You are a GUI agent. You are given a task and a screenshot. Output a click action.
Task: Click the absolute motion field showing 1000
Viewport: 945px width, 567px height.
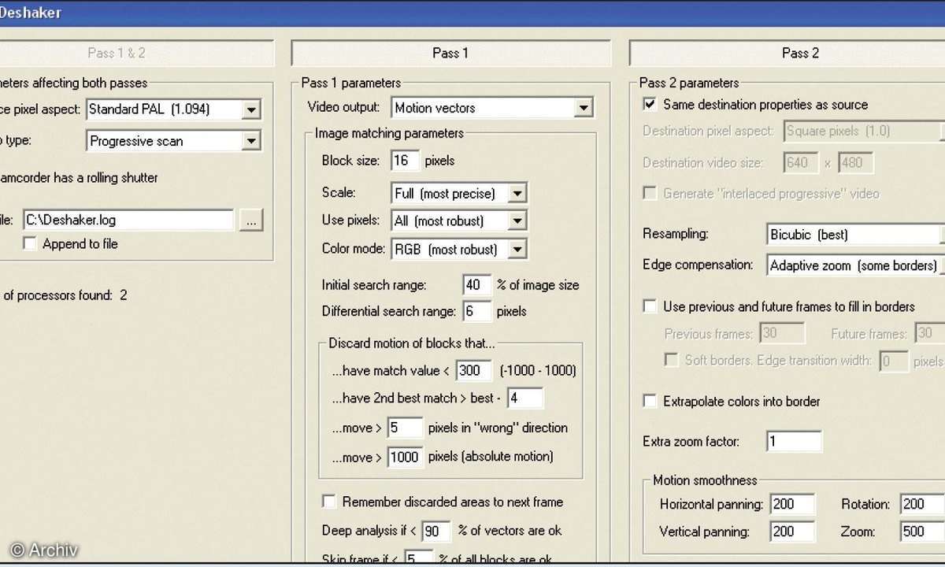(405, 458)
